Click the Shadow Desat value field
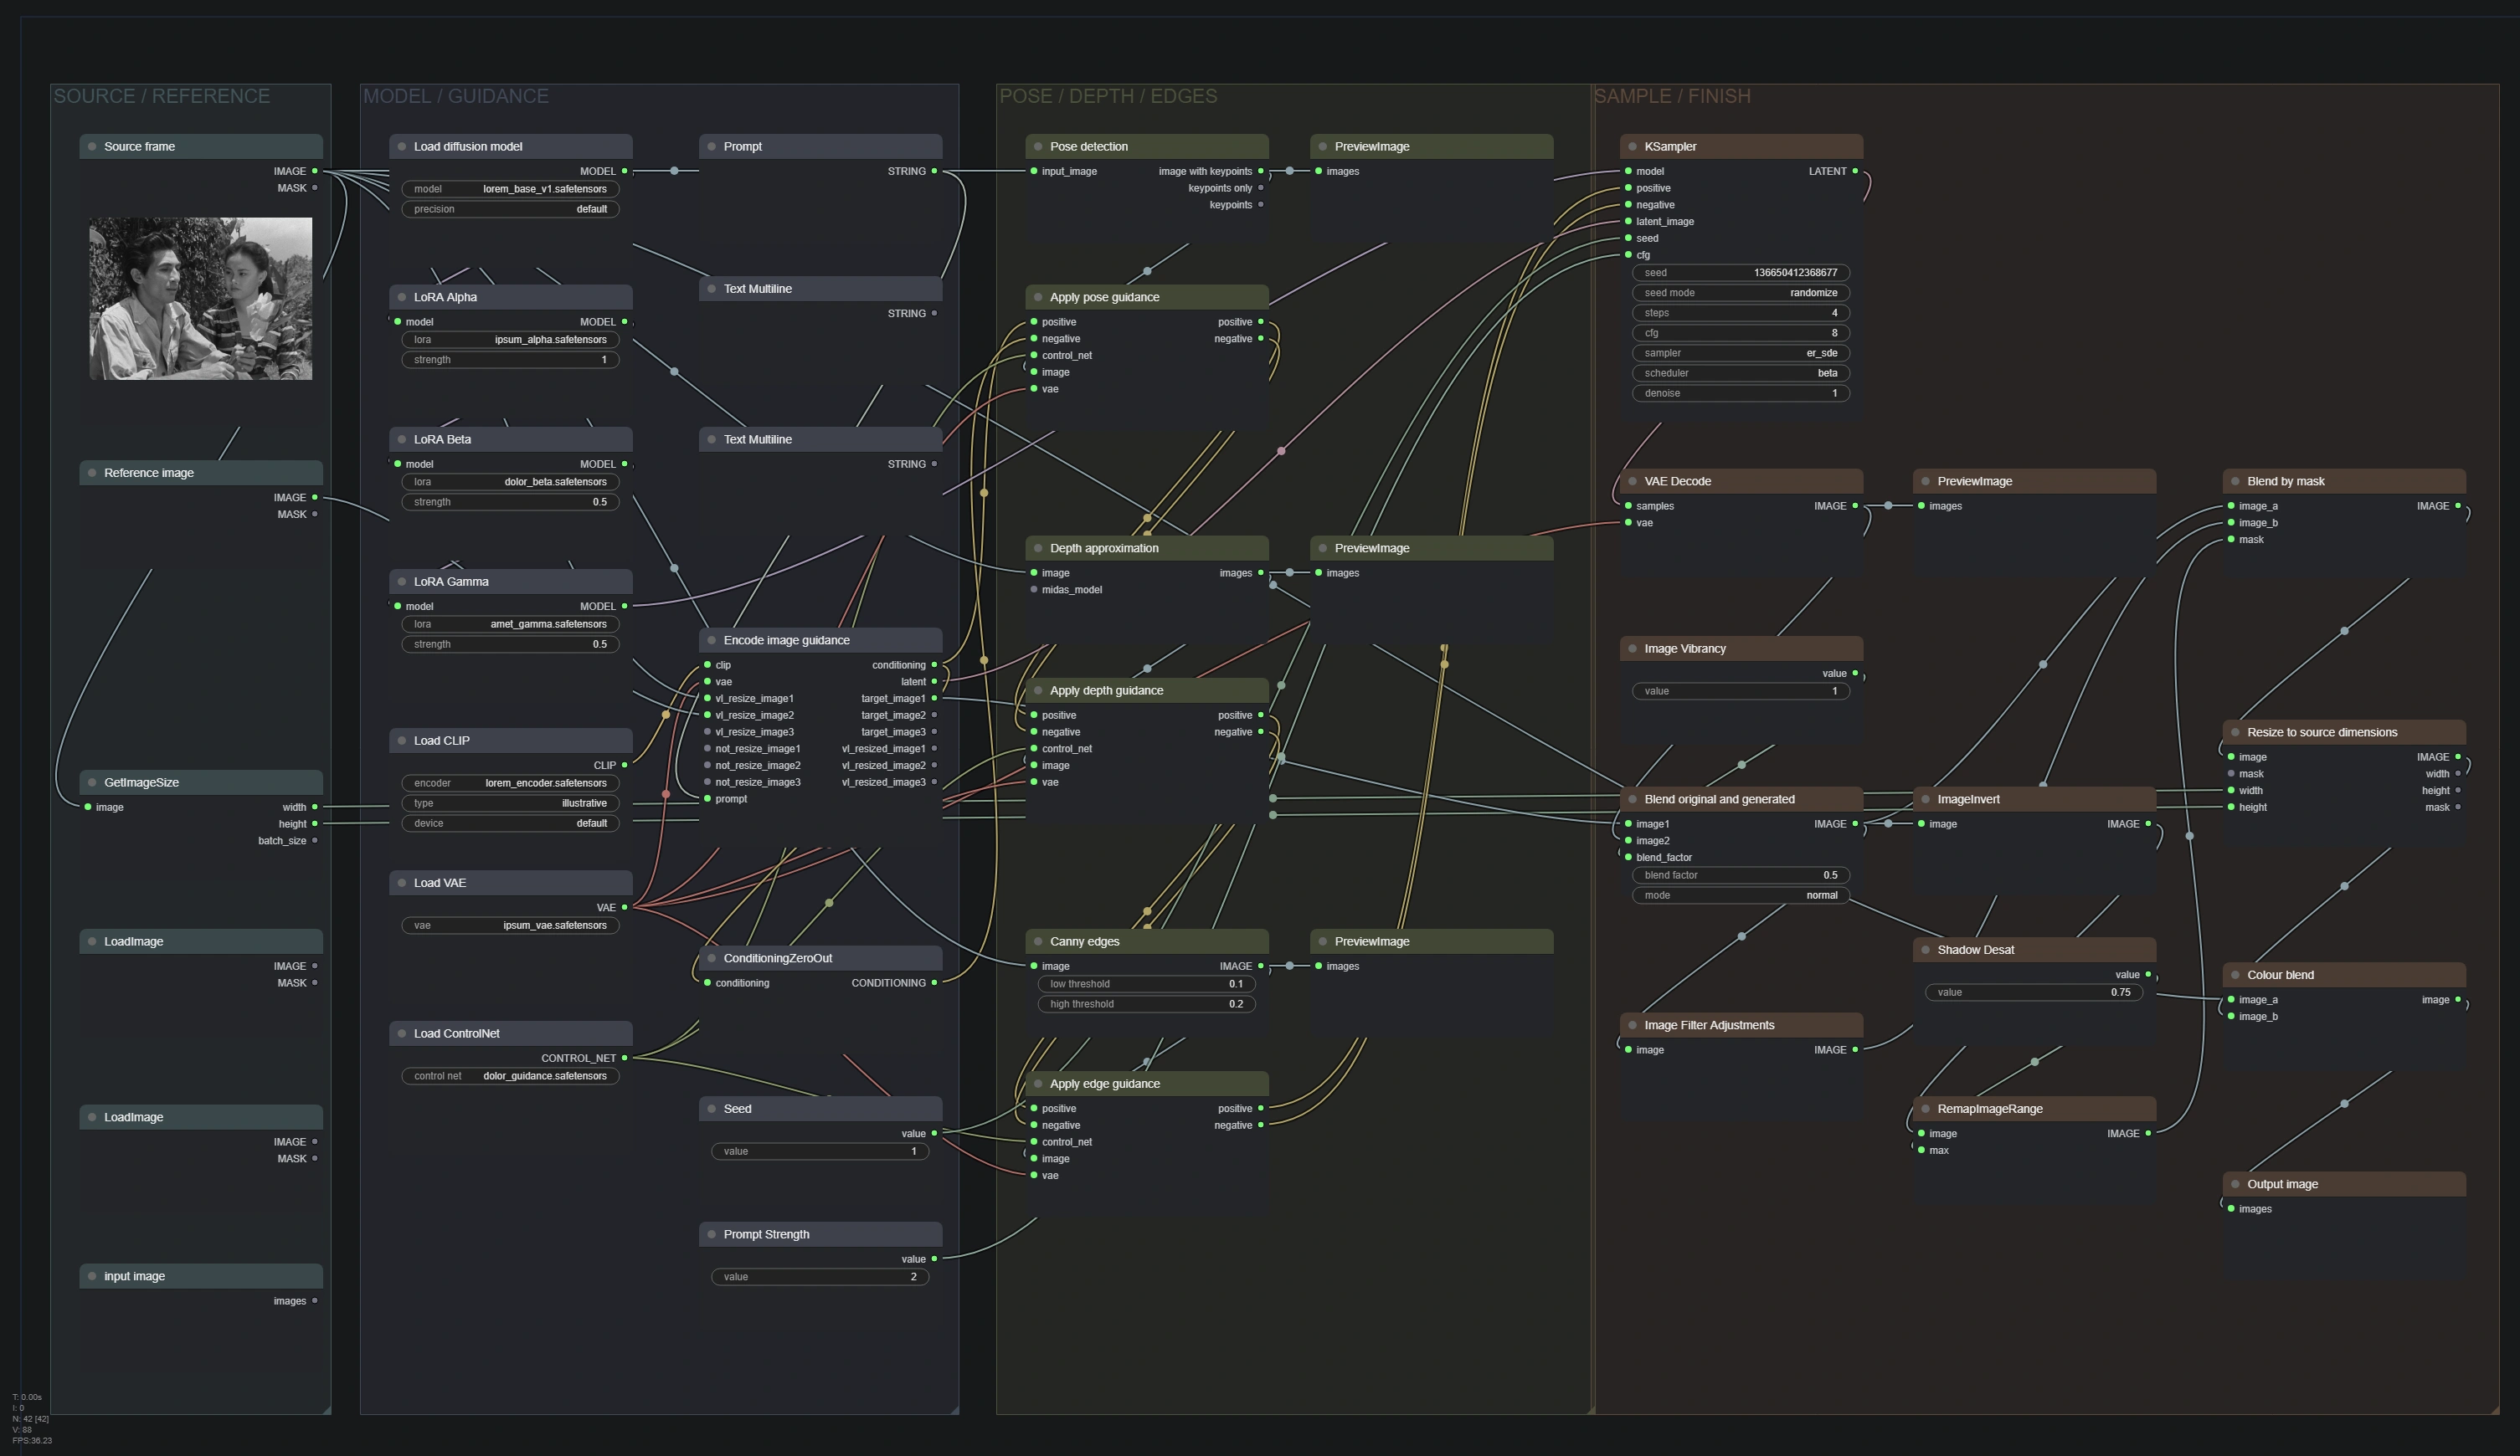 tap(2034, 992)
